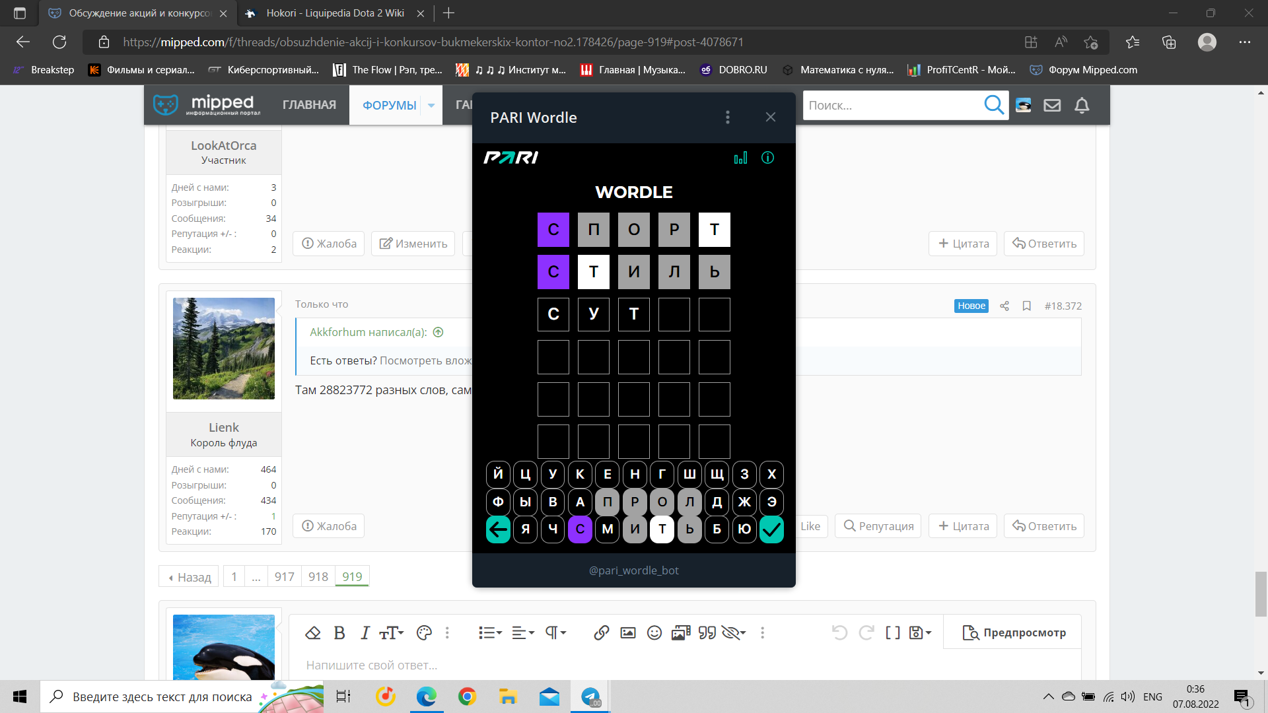
Task: Open drafts save dropdown in editor
Action: tap(920, 632)
